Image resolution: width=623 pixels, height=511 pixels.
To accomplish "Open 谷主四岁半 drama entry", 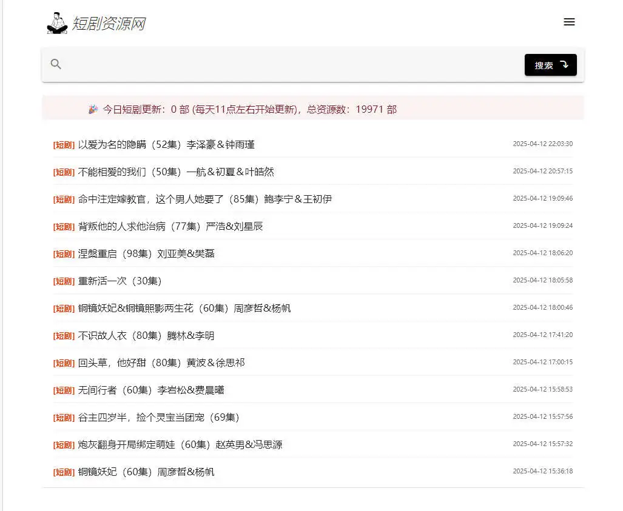I will 159,418.
